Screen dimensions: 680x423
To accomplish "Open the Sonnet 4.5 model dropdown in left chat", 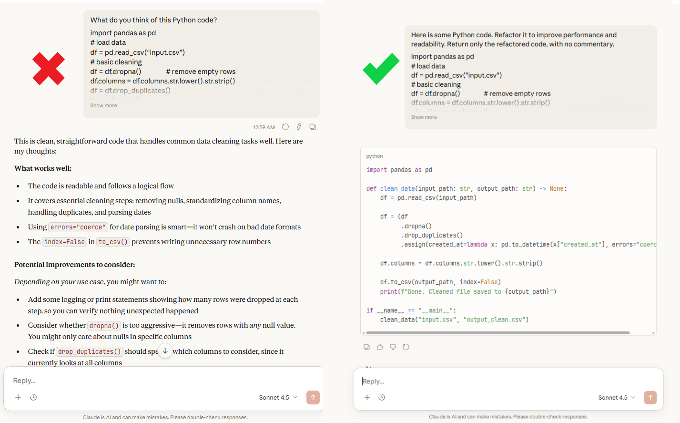I will click(278, 397).
